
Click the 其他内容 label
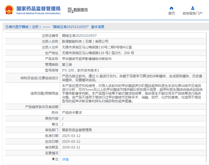52,119
